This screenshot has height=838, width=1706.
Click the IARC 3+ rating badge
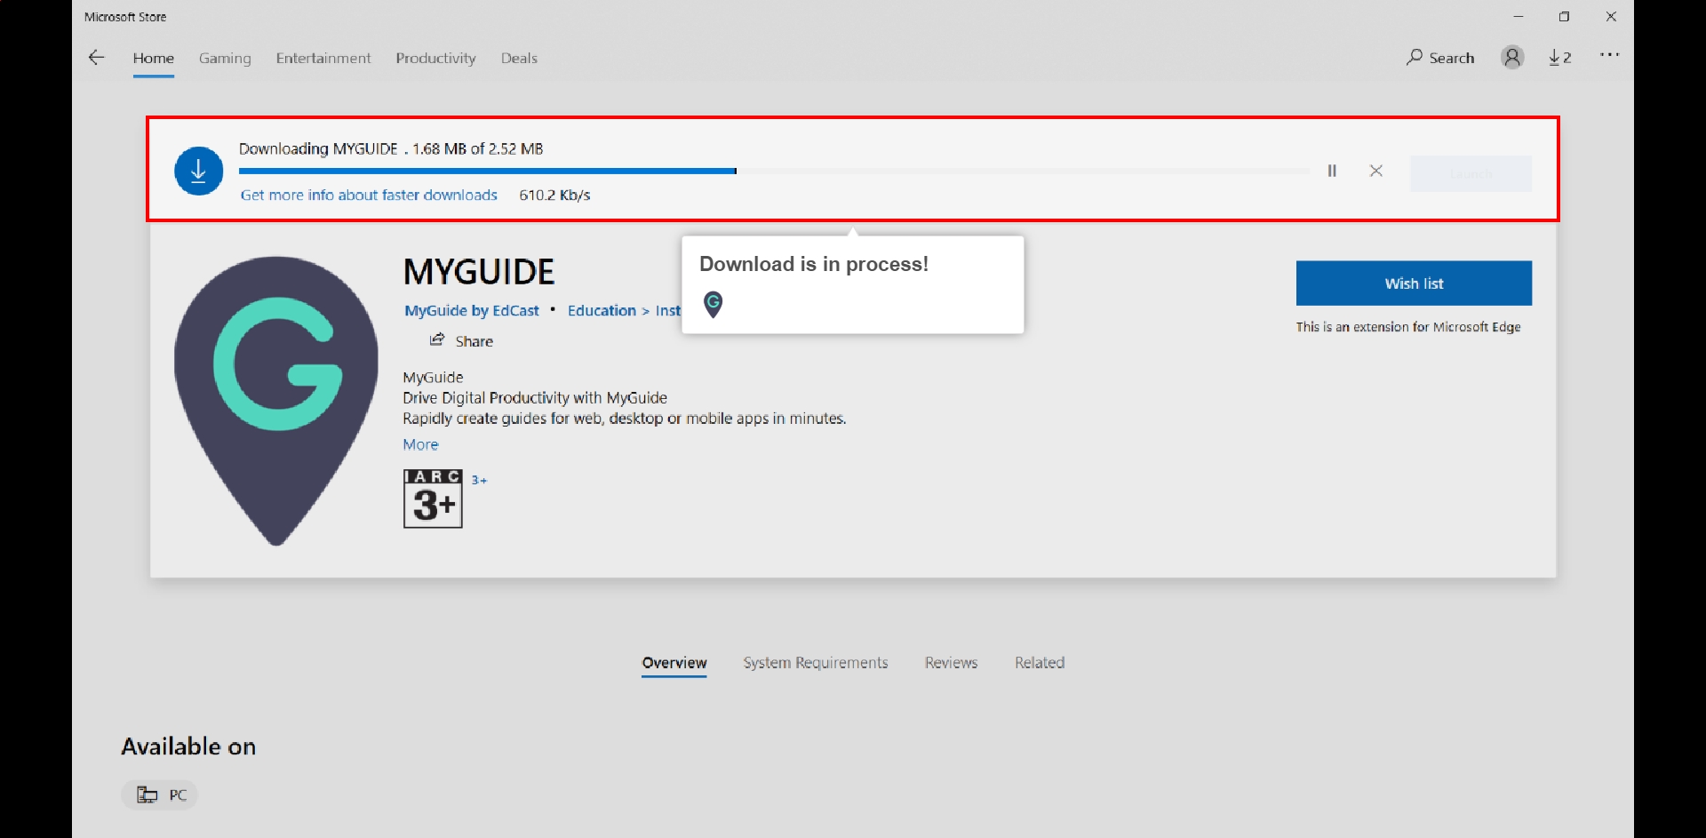pos(433,499)
